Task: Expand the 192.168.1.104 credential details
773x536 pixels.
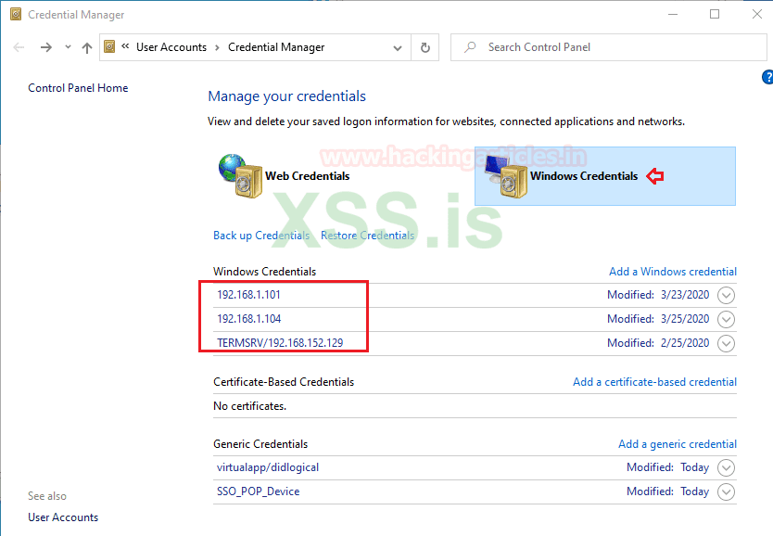Action: 726,320
